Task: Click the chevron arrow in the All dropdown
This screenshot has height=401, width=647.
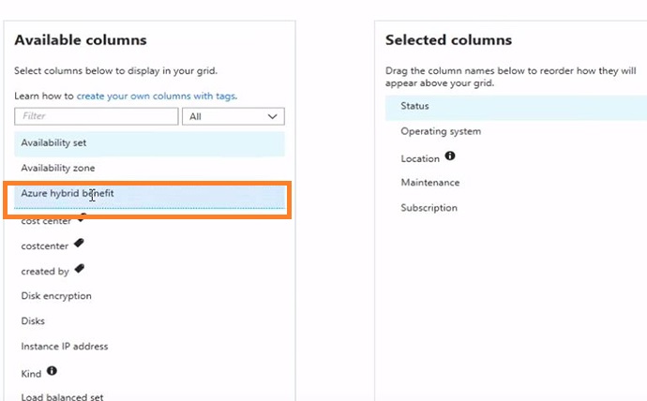Action: (272, 116)
